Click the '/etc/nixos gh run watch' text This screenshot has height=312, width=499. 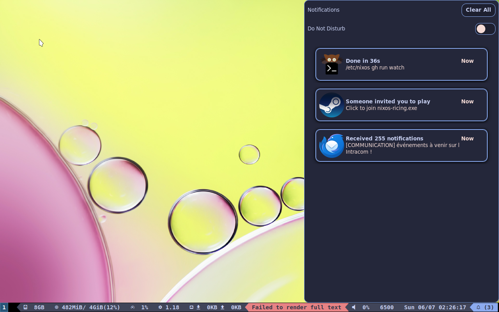point(375,67)
